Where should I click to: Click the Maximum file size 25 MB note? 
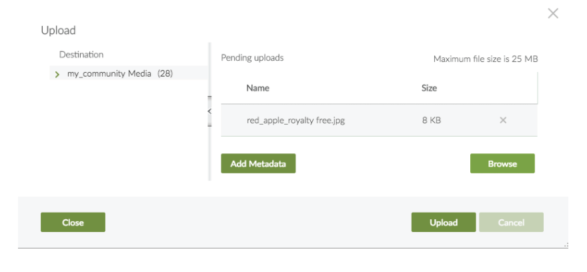(485, 59)
